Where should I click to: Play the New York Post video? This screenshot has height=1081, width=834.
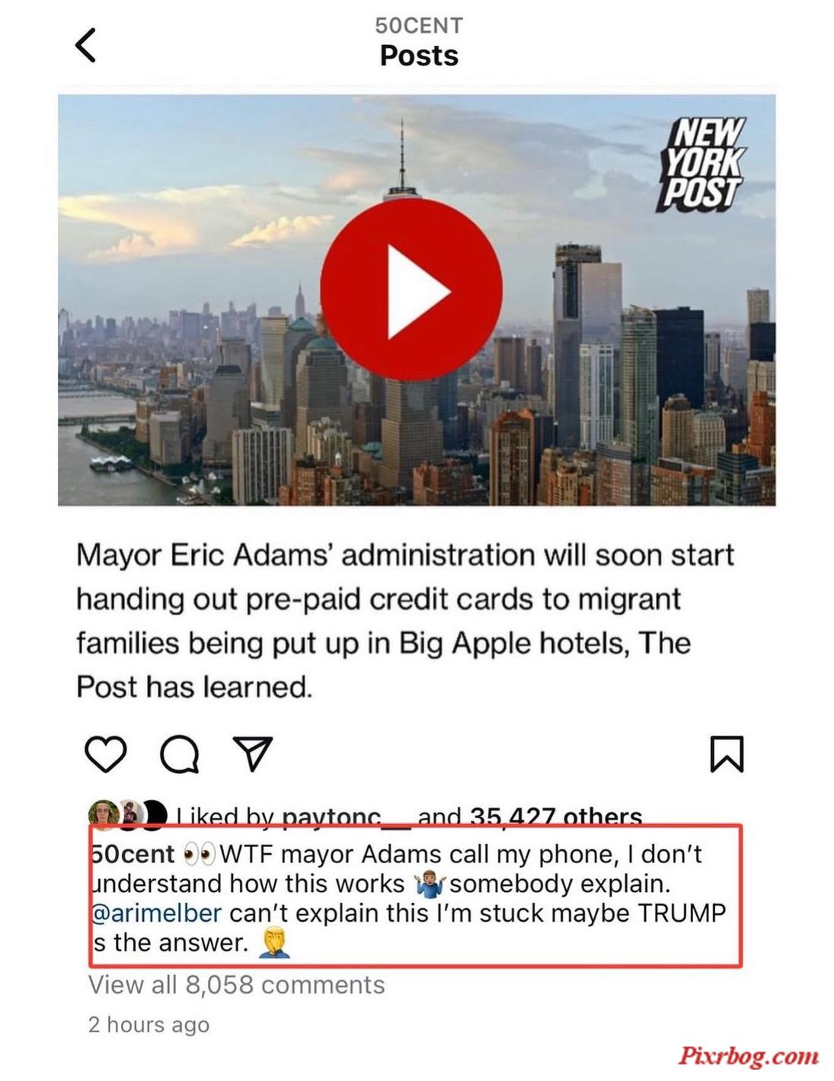point(411,289)
